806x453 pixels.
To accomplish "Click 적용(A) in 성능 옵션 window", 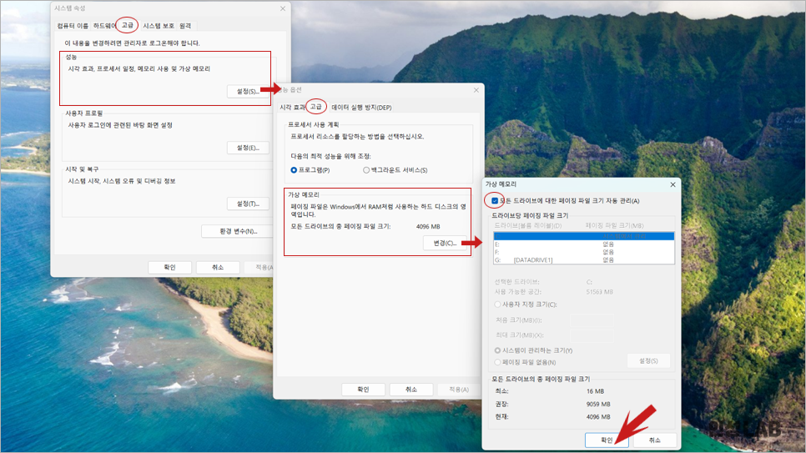I will click(459, 390).
